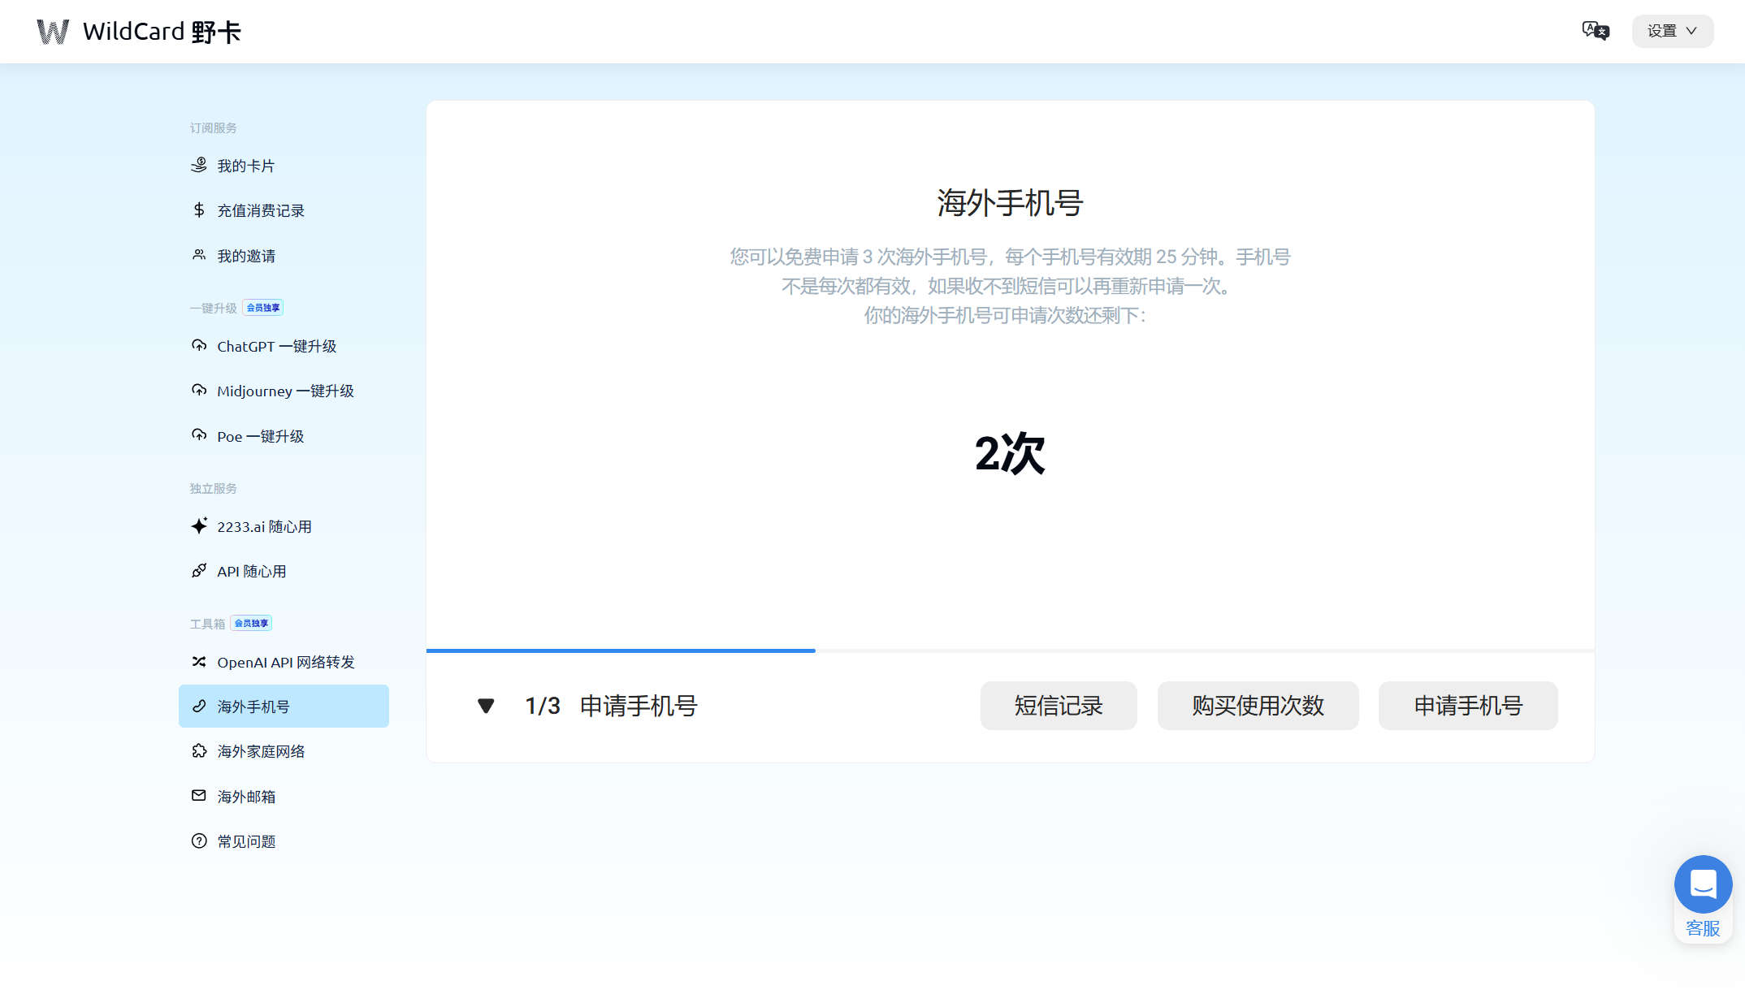The height and width of the screenshot is (994, 1745).
Task: Select 海外家庭网络 in the sidebar
Action: pos(260,751)
